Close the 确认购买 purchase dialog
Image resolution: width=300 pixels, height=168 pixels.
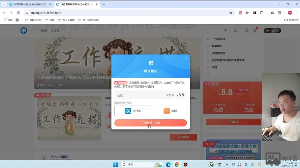click(186, 58)
